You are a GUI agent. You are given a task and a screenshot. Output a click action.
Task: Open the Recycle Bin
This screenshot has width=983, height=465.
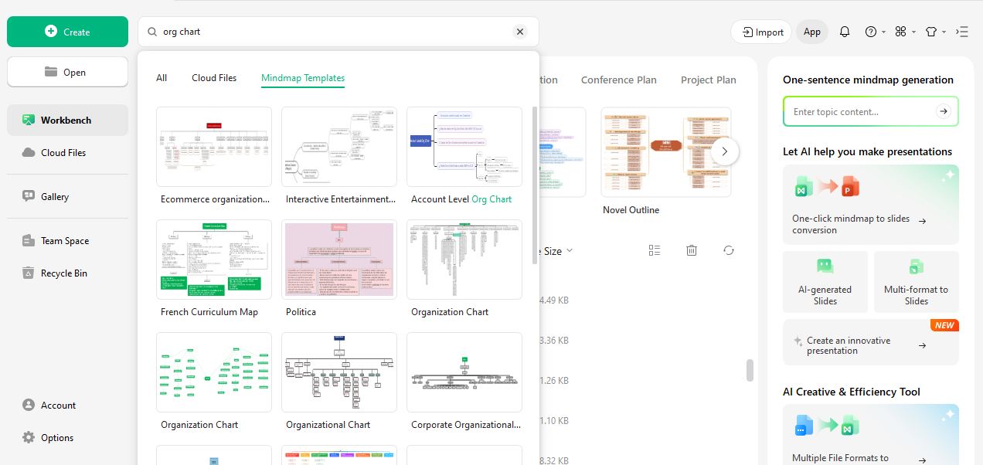pyautogui.click(x=67, y=273)
